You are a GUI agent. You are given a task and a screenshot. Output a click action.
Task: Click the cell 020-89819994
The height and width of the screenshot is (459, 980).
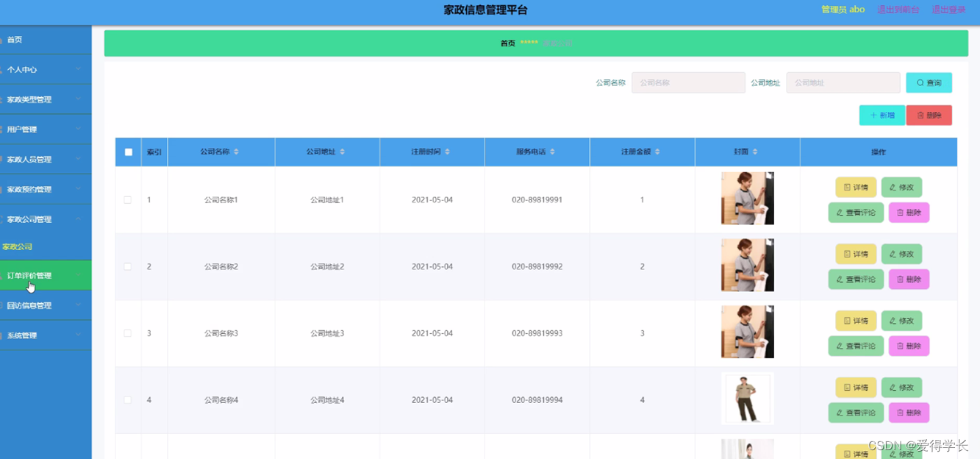tap(537, 400)
